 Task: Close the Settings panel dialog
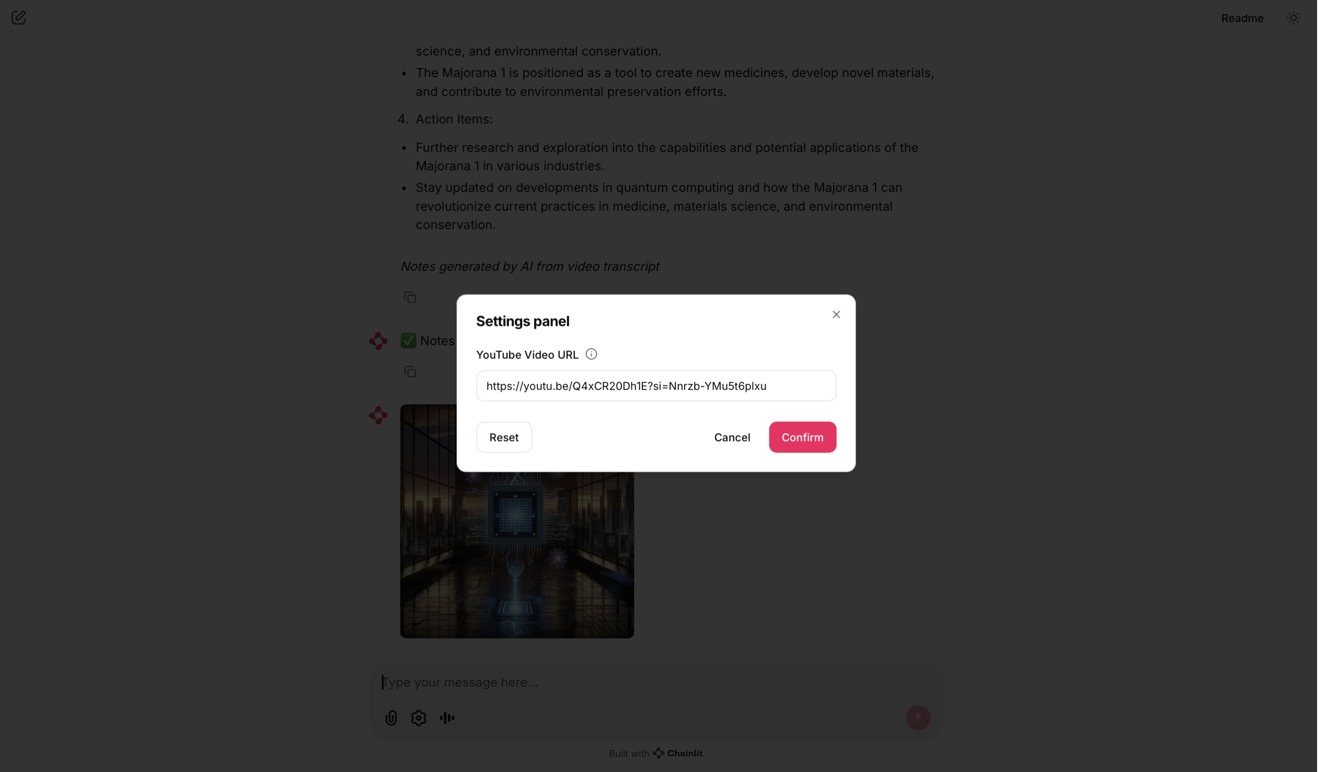coord(836,314)
